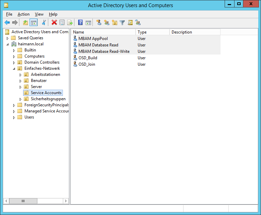This screenshot has width=261, height=215.
Task: Expand Managed Service Accounts container
Action: [x=14, y=111]
